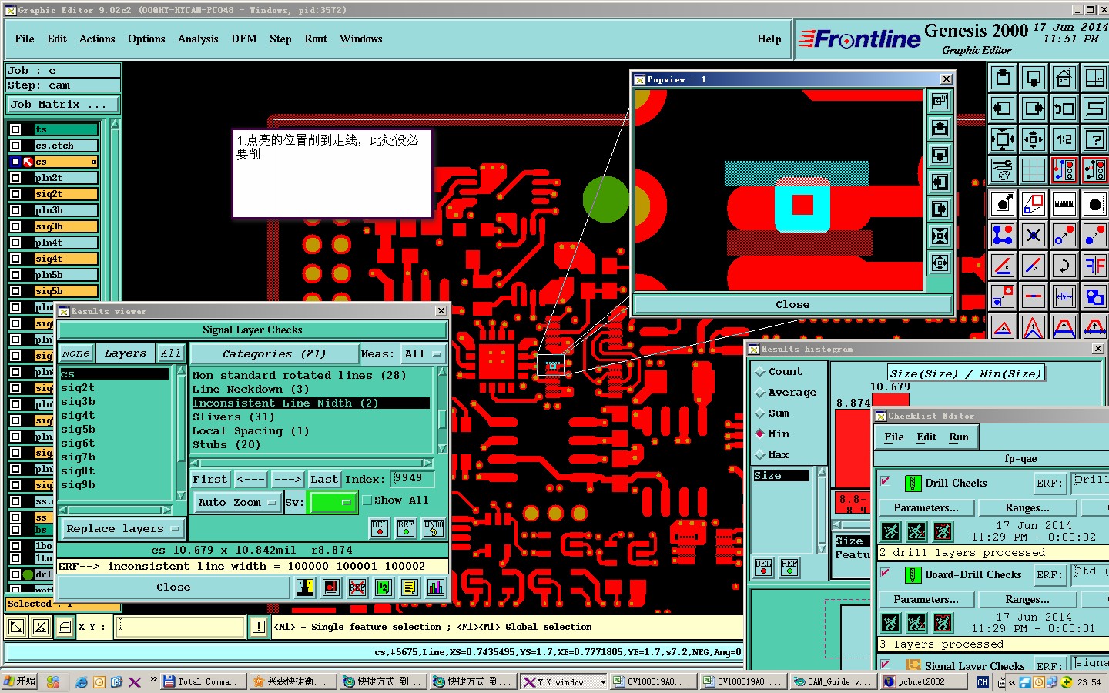Click the Index field showing 9949
This screenshot has height=693, width=1109.
[x=412, y=479]
